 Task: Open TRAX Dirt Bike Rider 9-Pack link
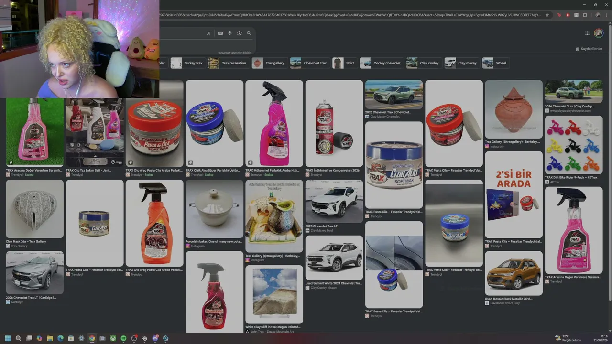point(571,177)
